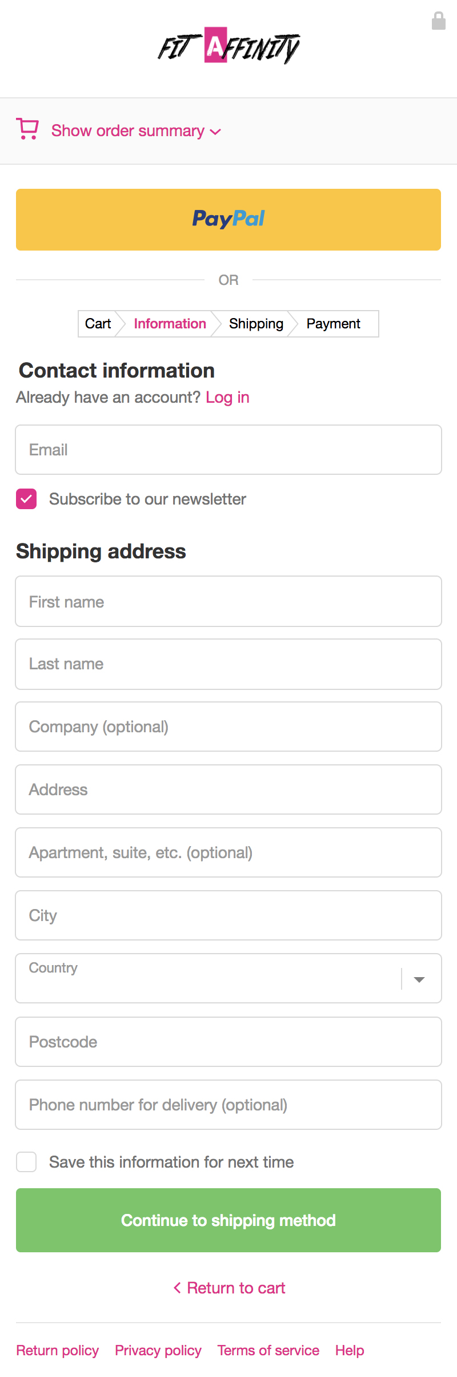This screenshot has width=457, height=1377.
Task: Uncheck Subscribe to our newsletter
Action: (x=26, y=499)
